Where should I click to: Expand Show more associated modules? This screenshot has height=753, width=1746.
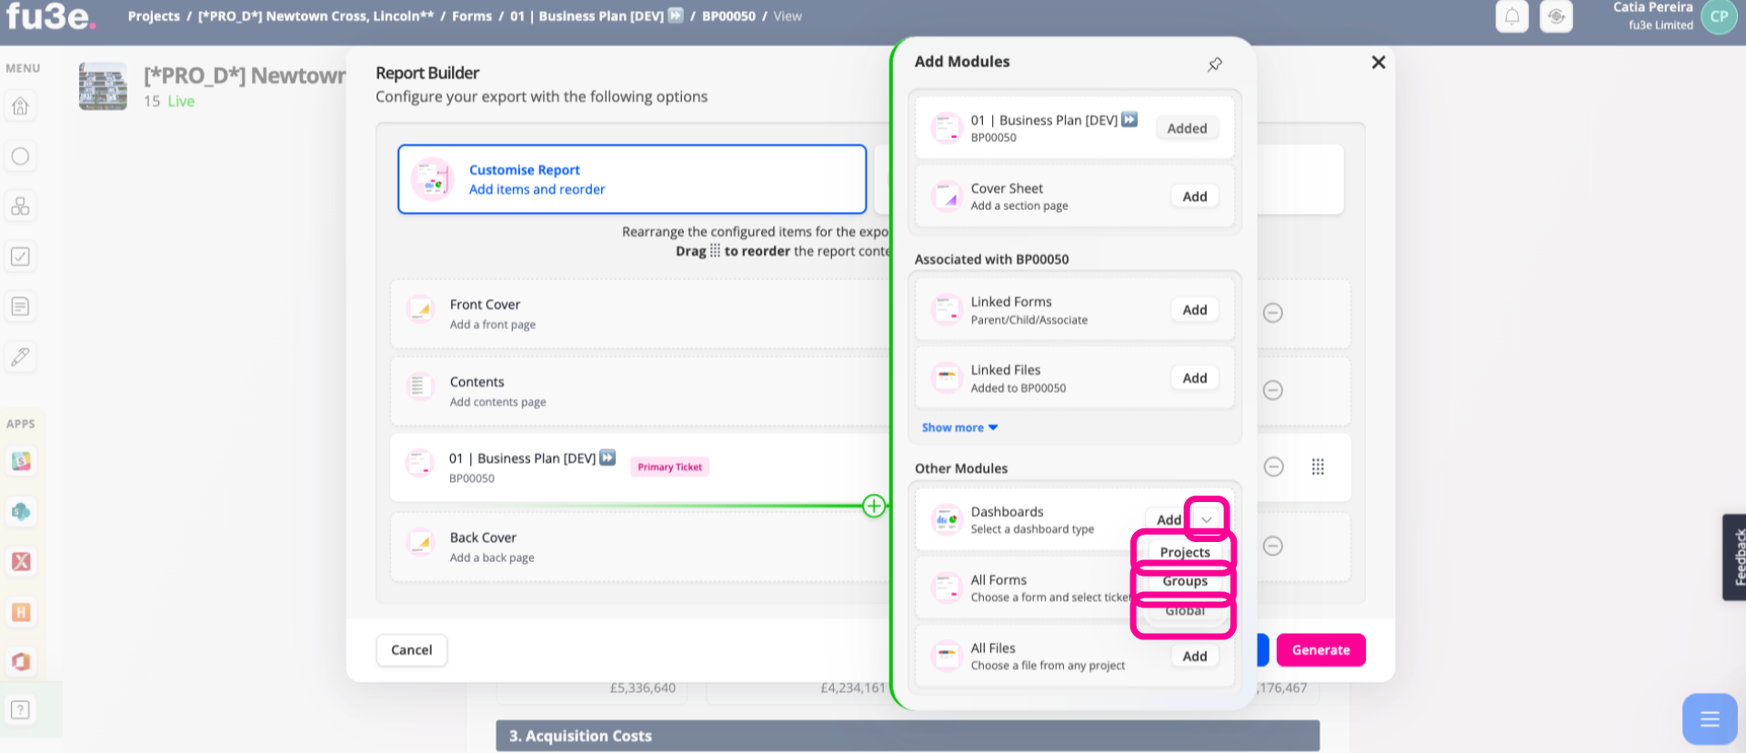click(959, 427)
